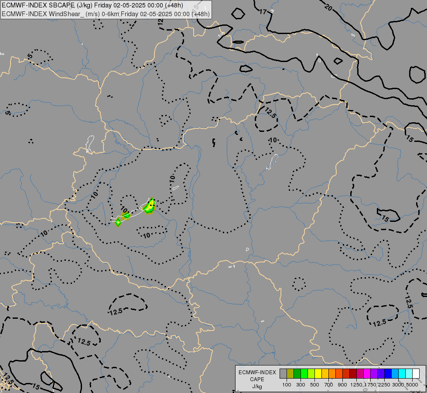Click the bright magenta legend swatch
The image size is (427, 393).
click(x=367, y=374)
